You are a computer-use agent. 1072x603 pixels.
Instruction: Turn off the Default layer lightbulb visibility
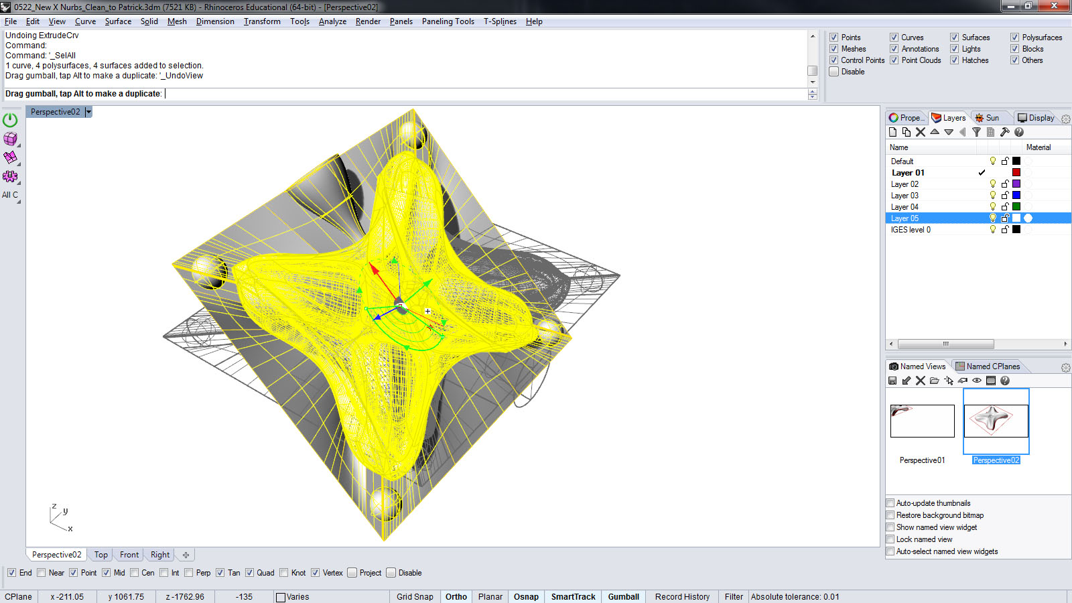(993, 161)
